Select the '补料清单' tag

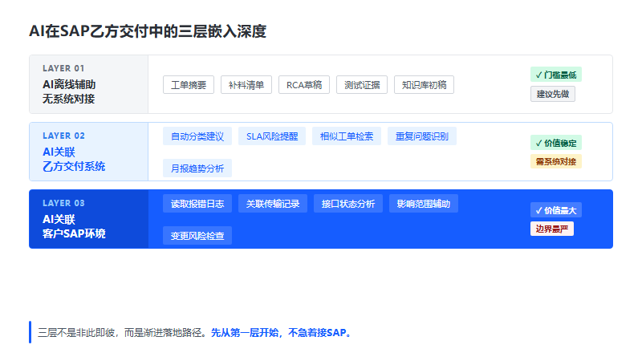click(246, 85)
